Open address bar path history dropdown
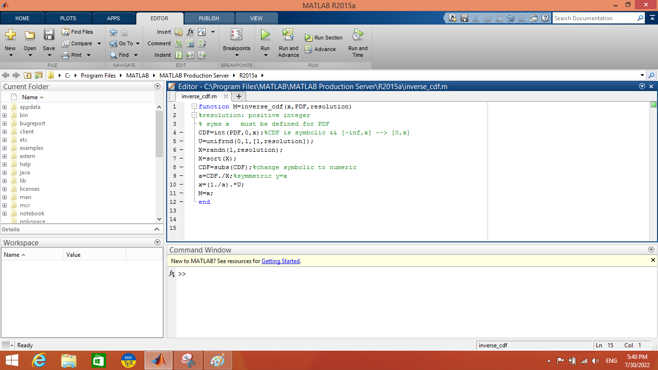Viewport: 658px width, 370px height. click(642, 75)
